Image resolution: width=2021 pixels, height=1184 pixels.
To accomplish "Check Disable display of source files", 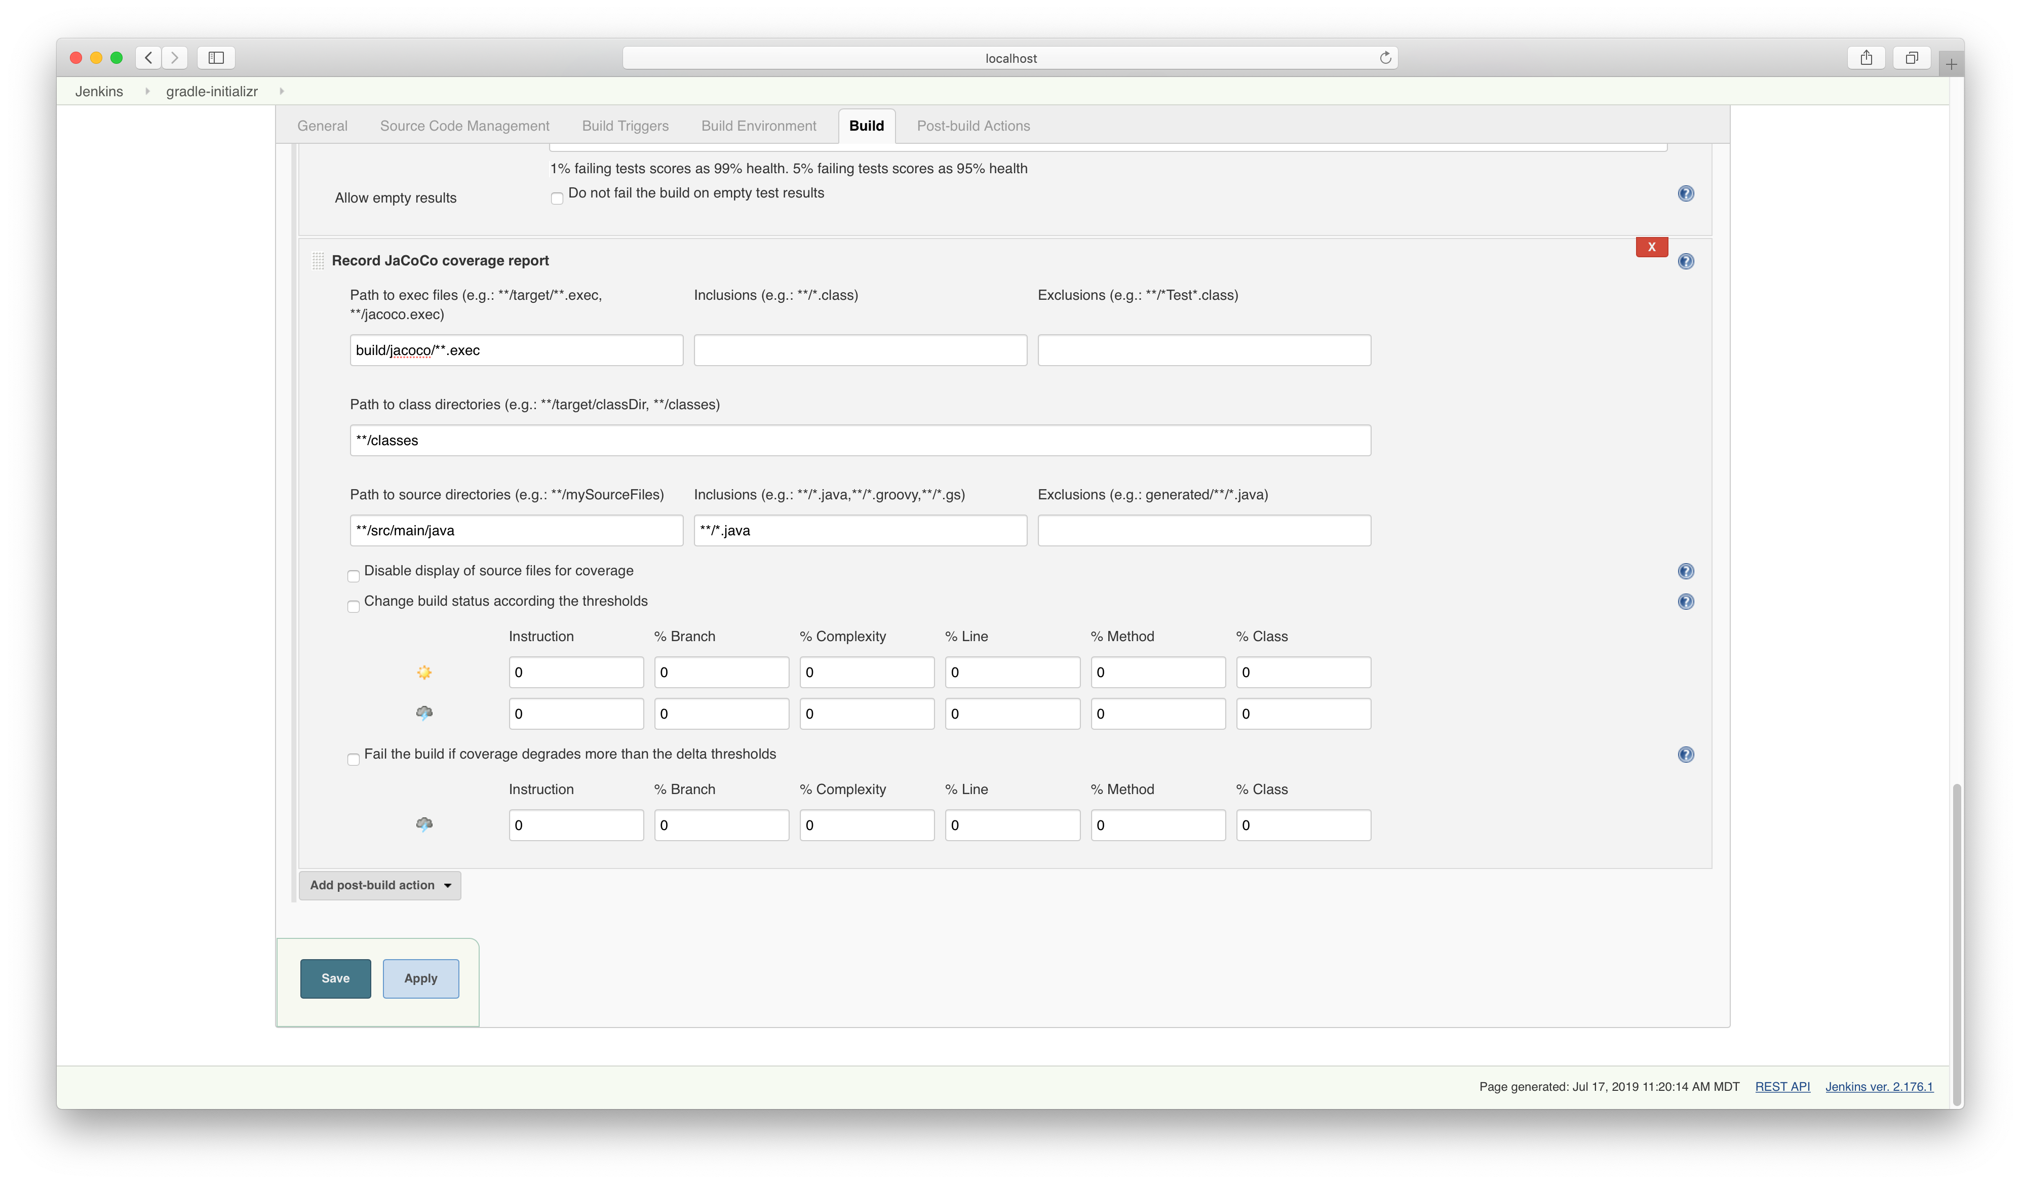I will pos(354,576).
